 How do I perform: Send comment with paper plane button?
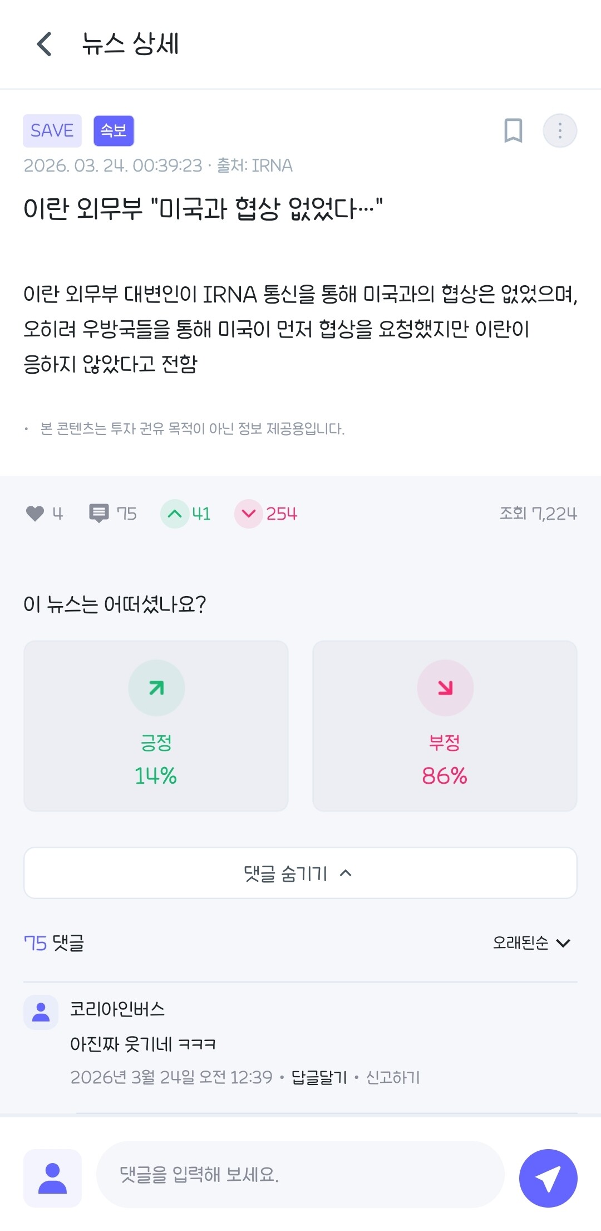548,1178
